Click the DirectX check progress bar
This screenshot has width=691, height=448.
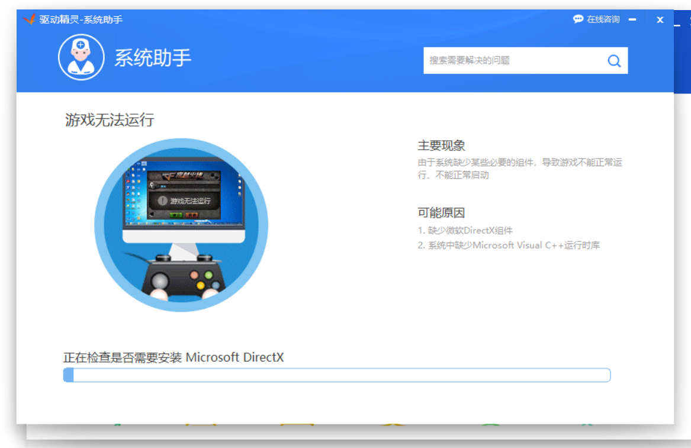pyautogui.click(x=336, y=375)
